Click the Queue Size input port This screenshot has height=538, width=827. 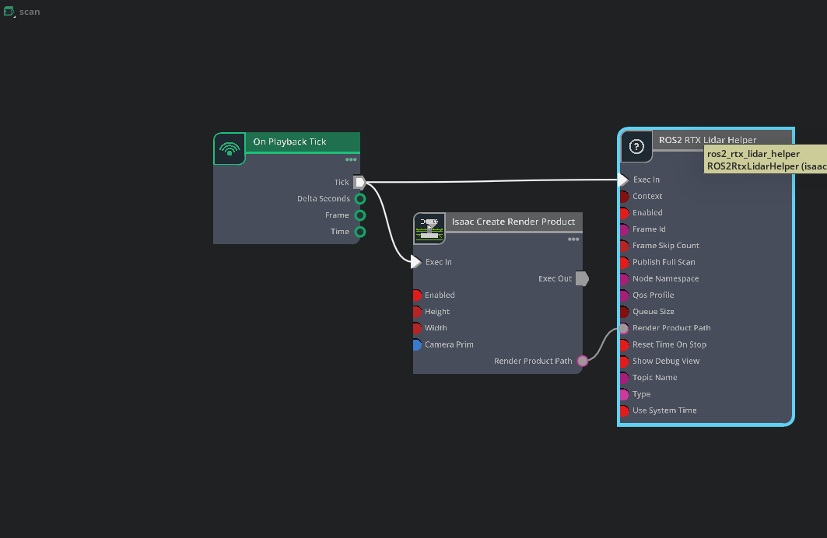(625, 312)
